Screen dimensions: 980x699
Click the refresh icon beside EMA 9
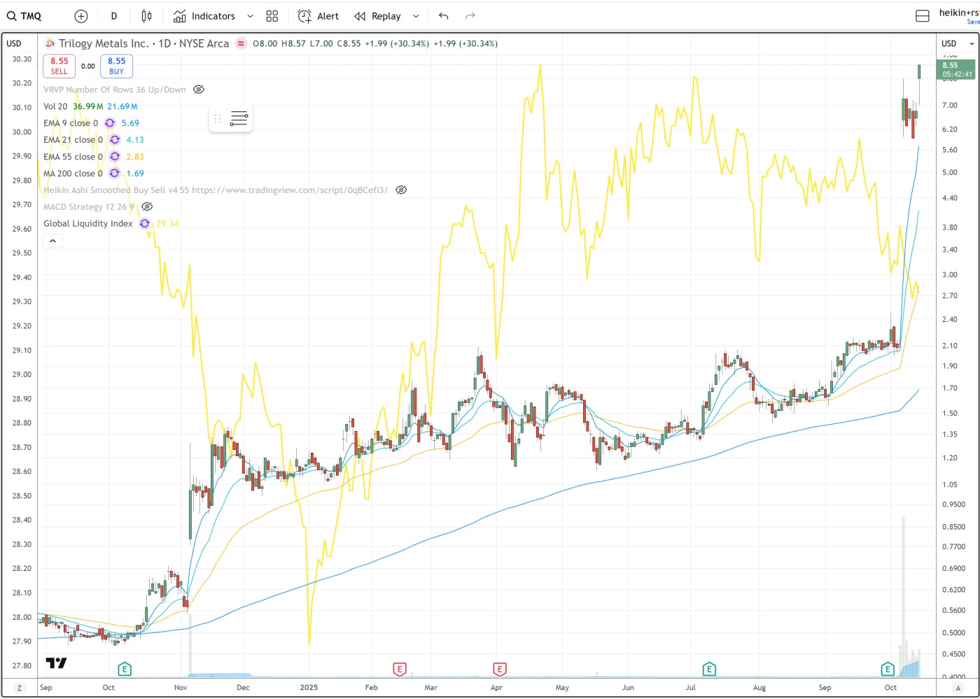[110, 123]
